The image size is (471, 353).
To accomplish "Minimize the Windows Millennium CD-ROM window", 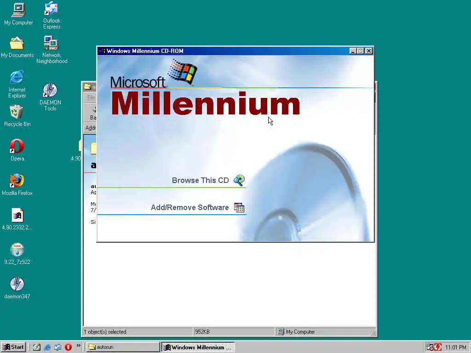I will 353,51.
